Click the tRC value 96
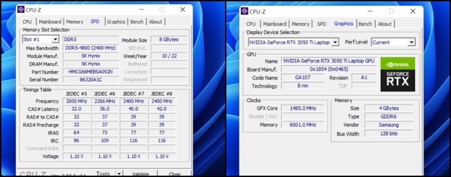Image resolution: width=451 pixels, height=177 pixels. click(76, 140)
